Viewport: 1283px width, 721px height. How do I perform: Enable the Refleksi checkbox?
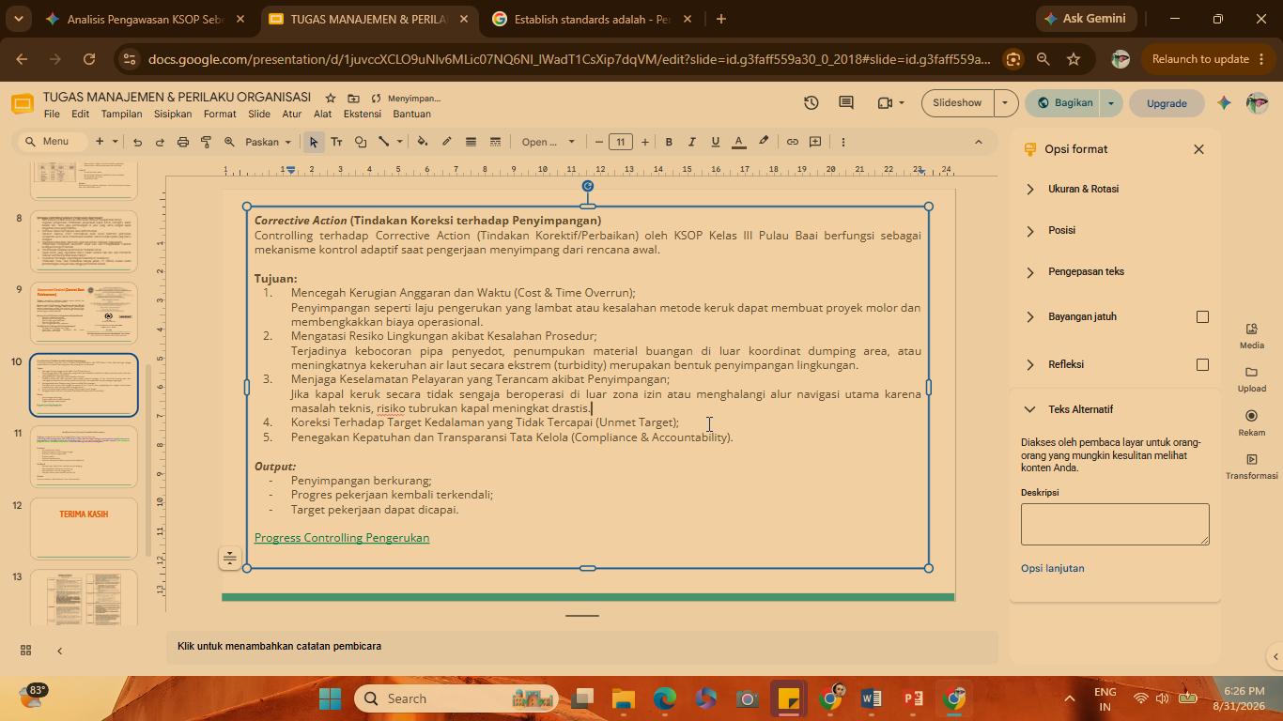[1202, 364]
